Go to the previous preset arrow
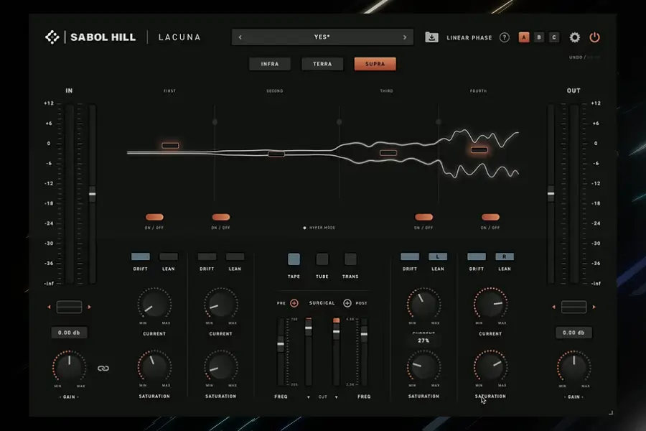Viewport: 646px width, 431px height. 240,37
